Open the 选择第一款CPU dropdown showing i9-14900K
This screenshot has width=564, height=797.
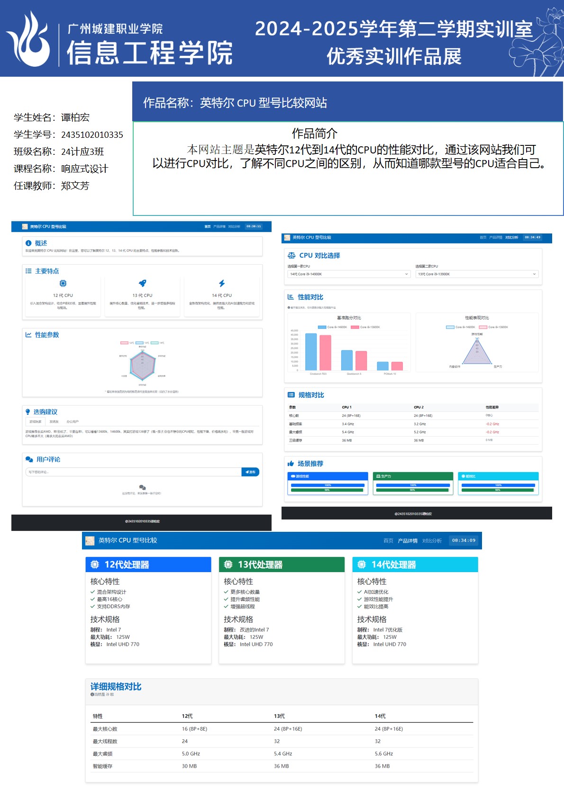[x=349, y=274]
